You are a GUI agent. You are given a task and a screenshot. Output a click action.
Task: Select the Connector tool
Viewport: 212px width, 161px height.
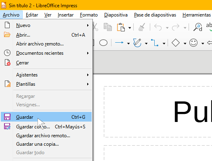tap(155, 43)
